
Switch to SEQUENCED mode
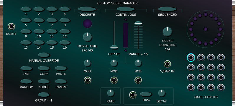pos(167,9)
